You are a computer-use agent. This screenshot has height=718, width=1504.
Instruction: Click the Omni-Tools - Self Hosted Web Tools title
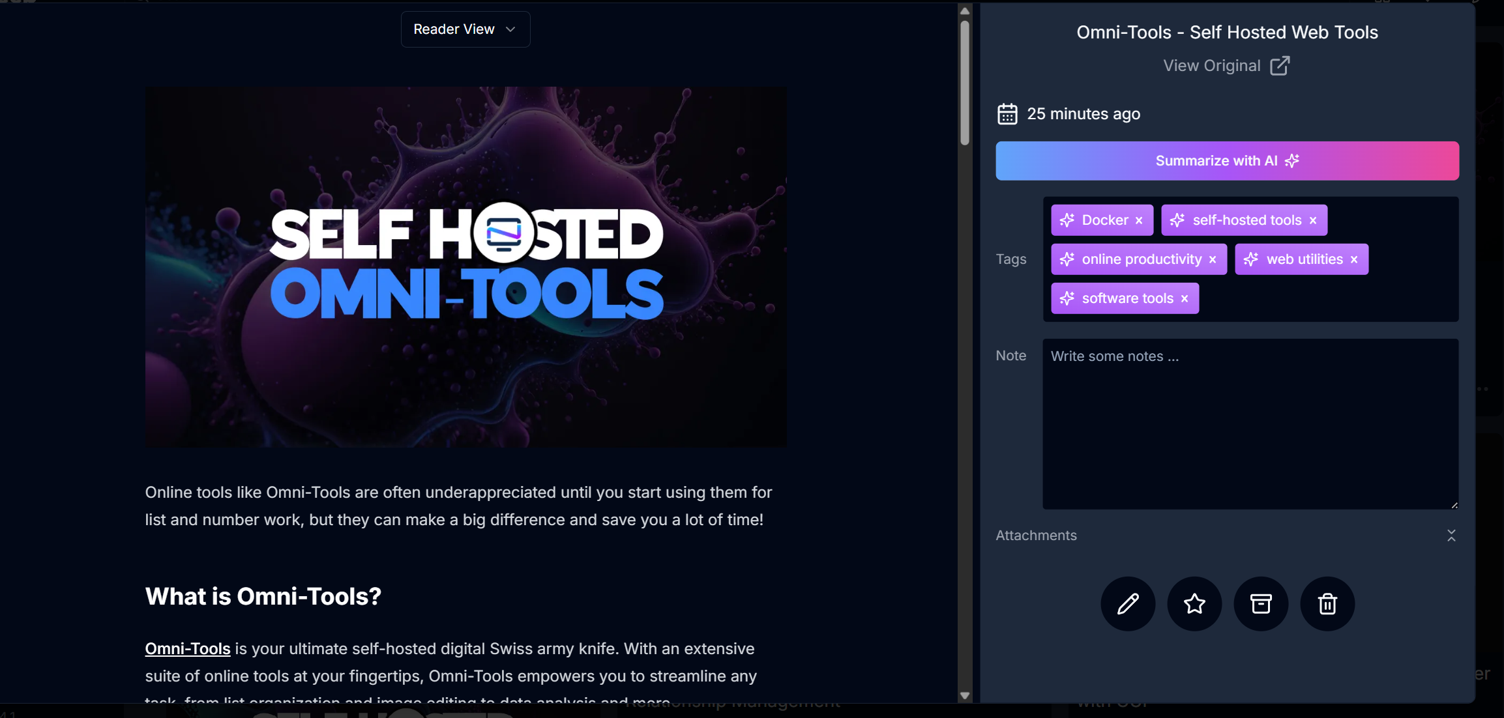pyautogui.click(x=1227, y=33)
